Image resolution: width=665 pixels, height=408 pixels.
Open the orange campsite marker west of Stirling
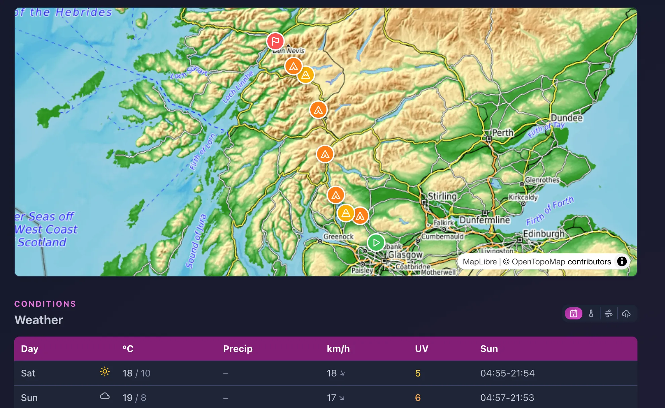pos(336,195)
